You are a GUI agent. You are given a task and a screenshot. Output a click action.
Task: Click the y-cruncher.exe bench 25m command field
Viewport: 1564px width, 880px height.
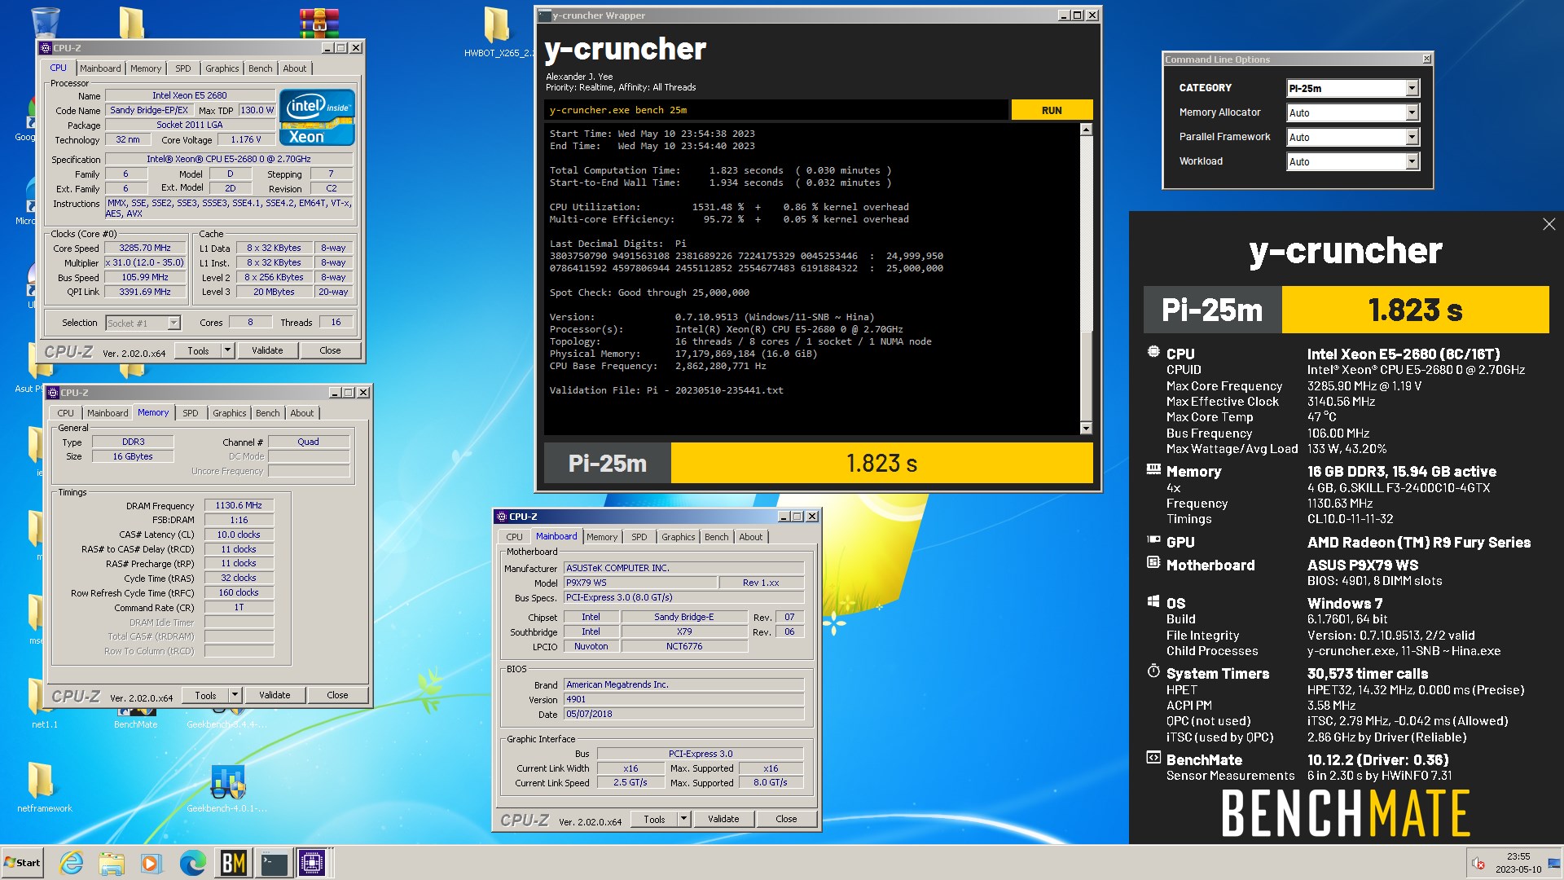[x=776, y=110]
